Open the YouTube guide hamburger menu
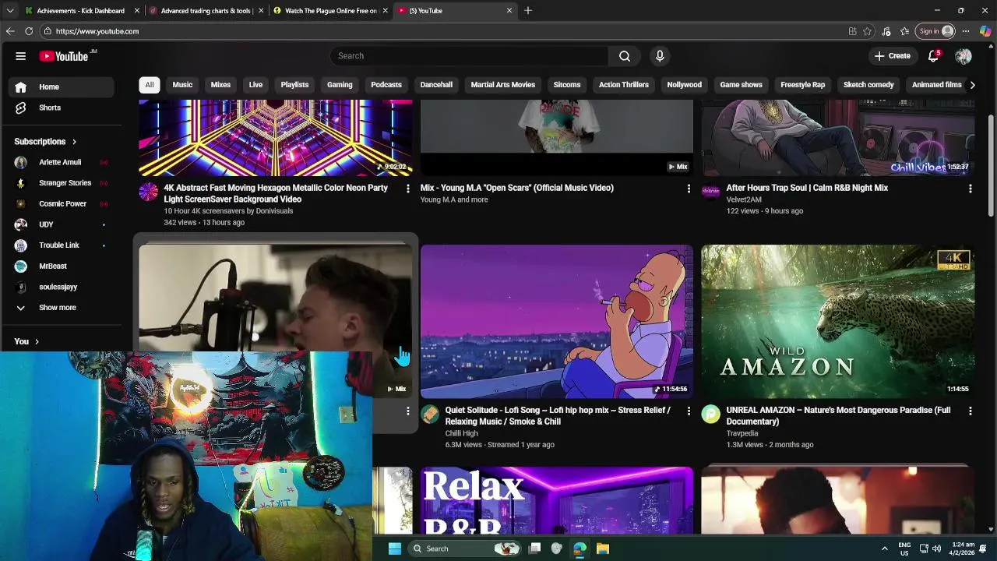Viewport: 997px width, 561px height. click(21, 56)
